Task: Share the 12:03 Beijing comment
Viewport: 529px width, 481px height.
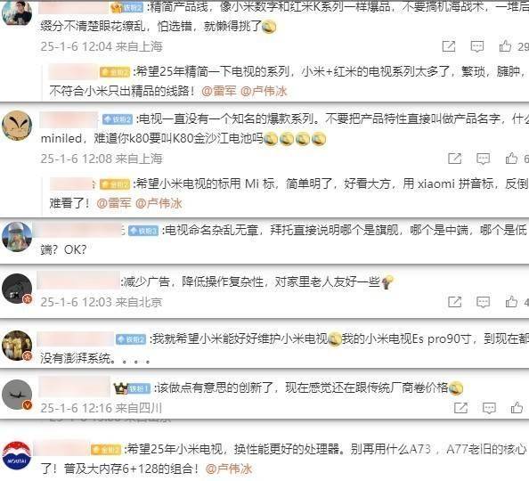Action: (455, 301)
